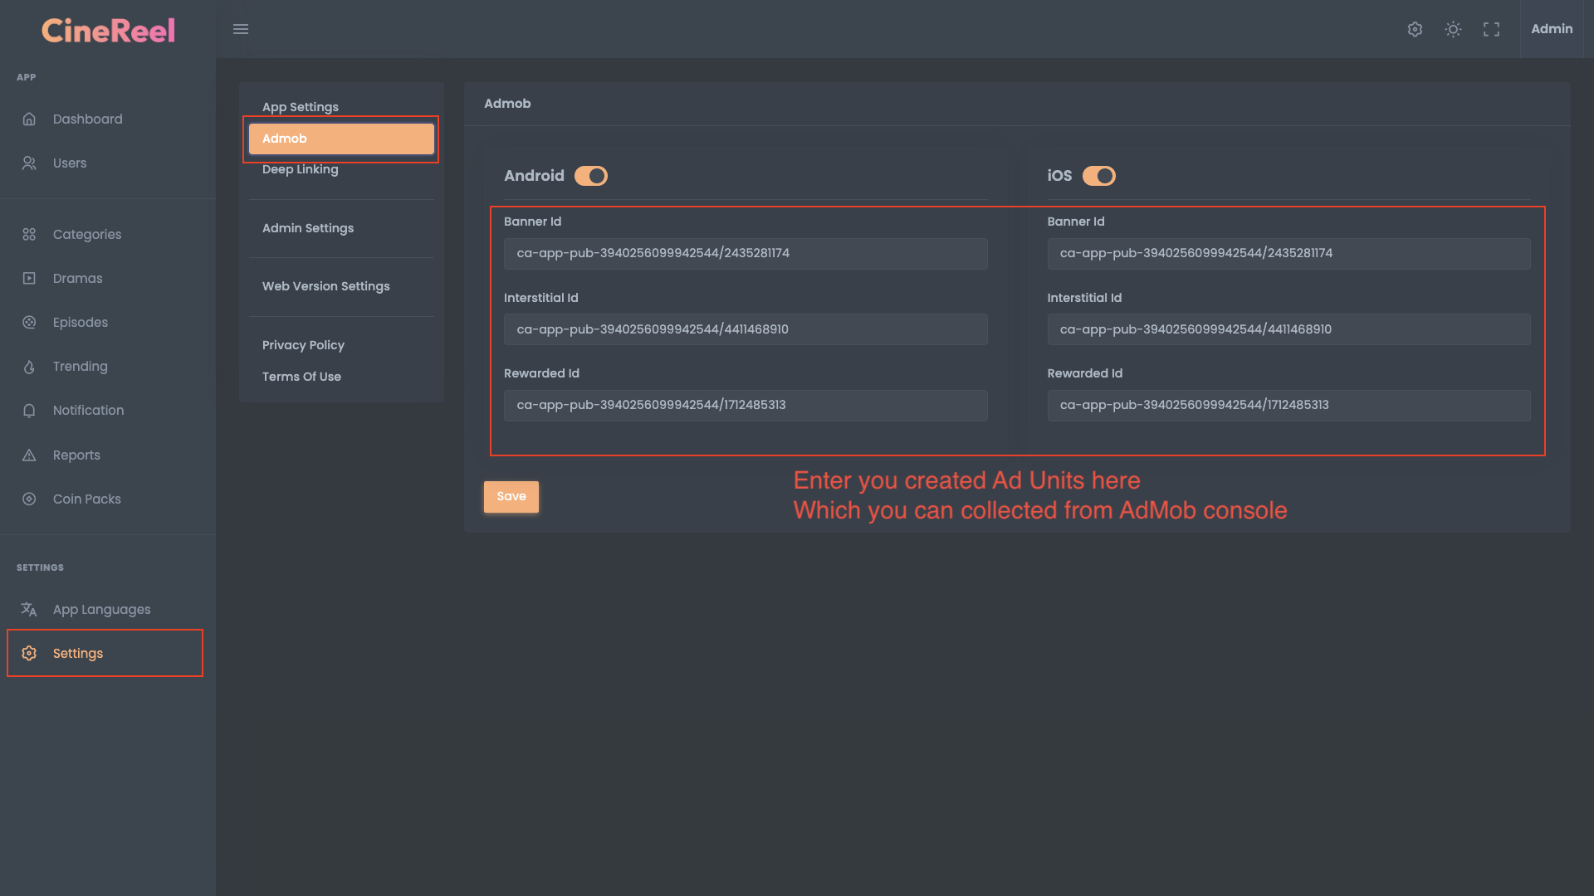Click the hamburger menu icon
1594x896 pixels.
pyautogui.click(x=241, y=29)
